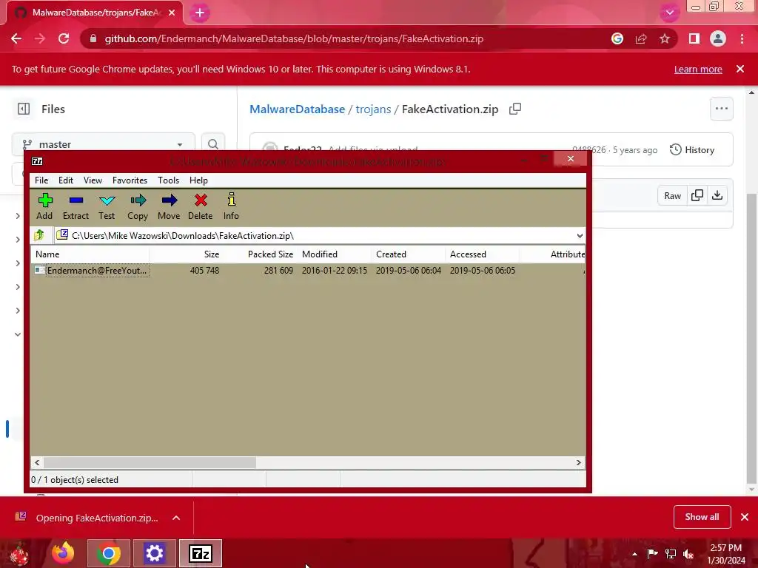758x568 pixels.
Task: Open the Tools menu in 7-Zip
Action: [168, 180]
